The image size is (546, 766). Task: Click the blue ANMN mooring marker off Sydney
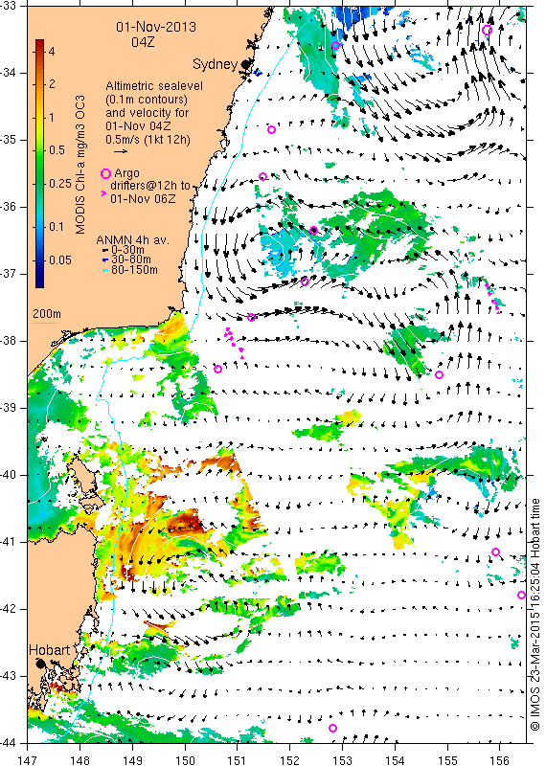pyautogui.click(x=257, y=73)
